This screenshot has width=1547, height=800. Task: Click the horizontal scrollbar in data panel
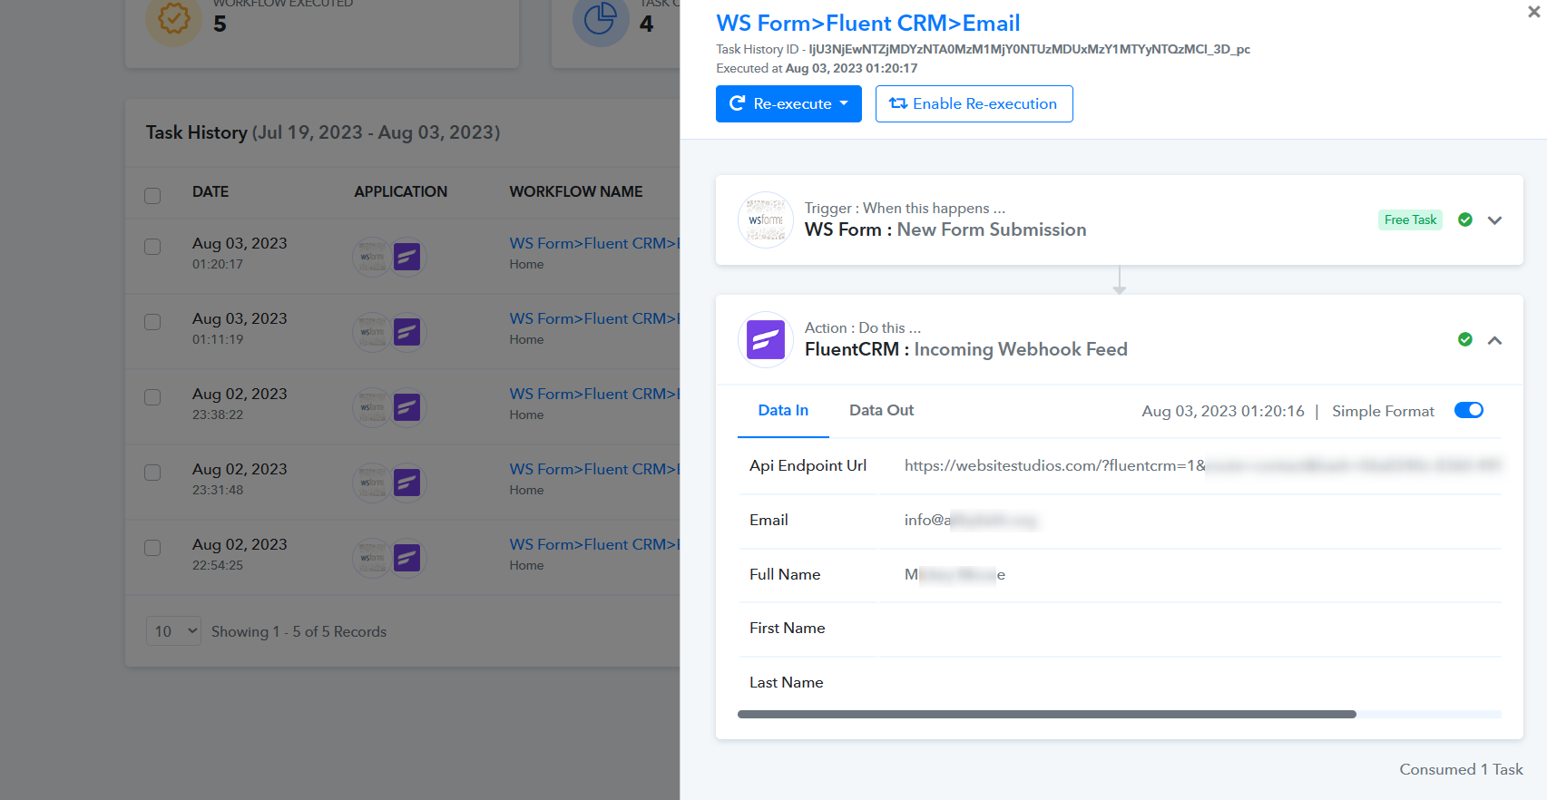point(1047,715)
